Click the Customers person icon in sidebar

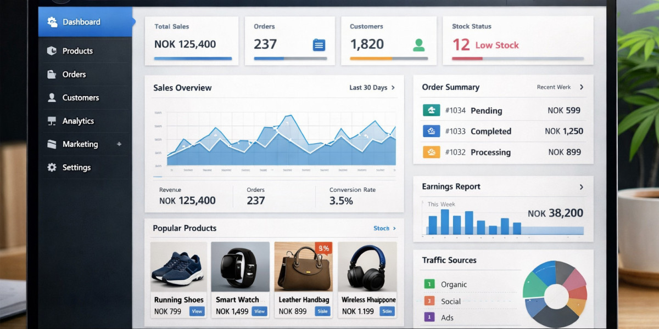[x=52, y=98]
